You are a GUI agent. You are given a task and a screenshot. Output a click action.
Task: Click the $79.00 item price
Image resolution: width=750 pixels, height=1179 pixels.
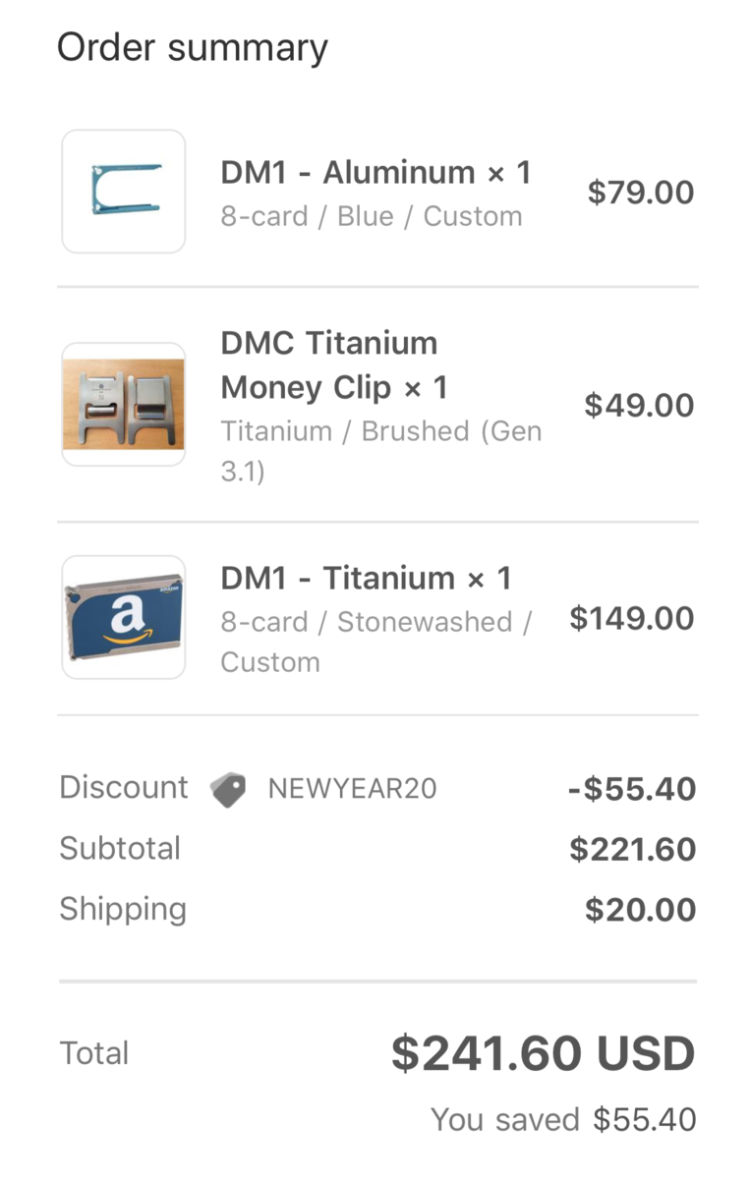pos(641,193)
